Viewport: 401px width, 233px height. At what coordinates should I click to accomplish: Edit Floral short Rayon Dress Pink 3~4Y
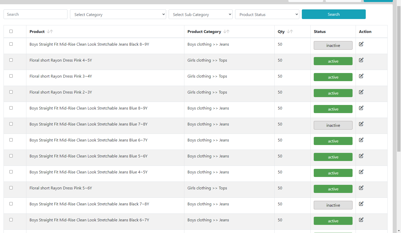pyautogui.click(x=361, y=76)
